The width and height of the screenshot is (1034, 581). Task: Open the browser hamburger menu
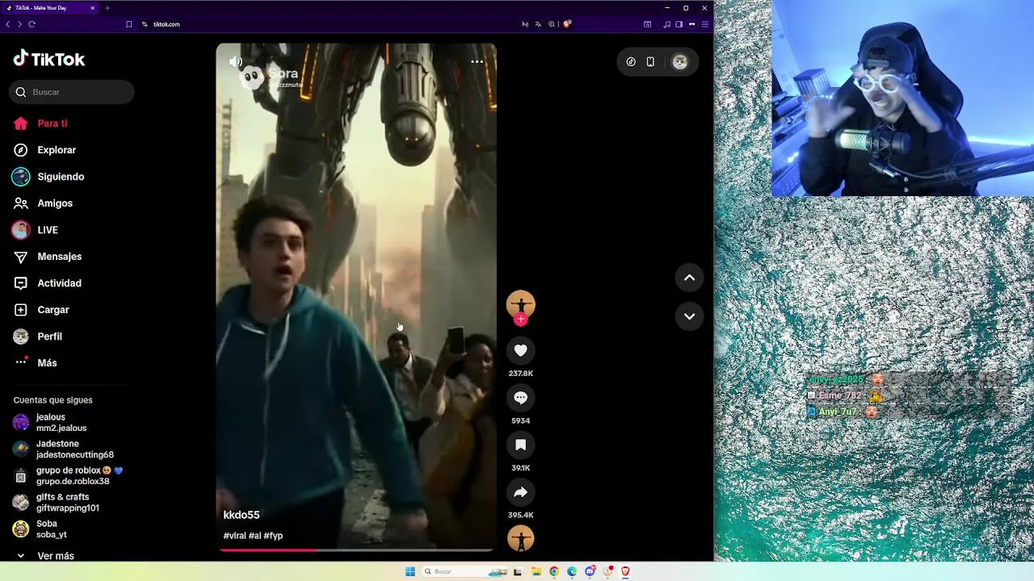click(704, 24)
